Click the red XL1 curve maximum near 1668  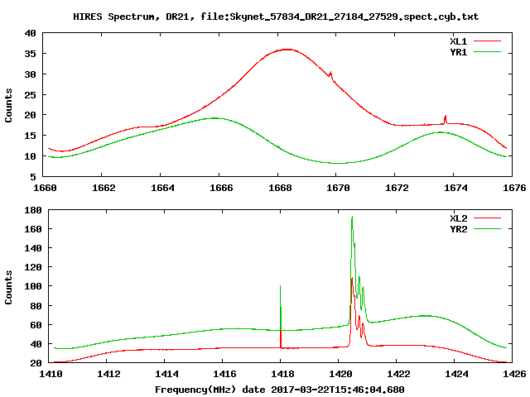pos(287,50)
